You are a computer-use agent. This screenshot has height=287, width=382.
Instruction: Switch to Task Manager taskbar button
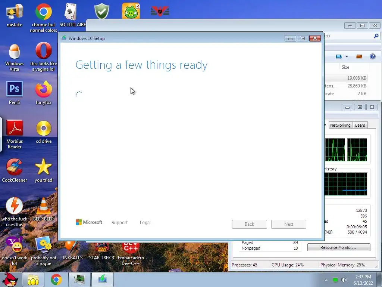(x=79, y=280)
